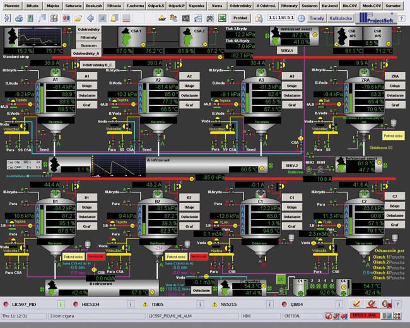Image resolution: width=410 pixels, height=328 pixels.
Task: Click the ProjectSoft logo
Action: click(x=376, y=18)
